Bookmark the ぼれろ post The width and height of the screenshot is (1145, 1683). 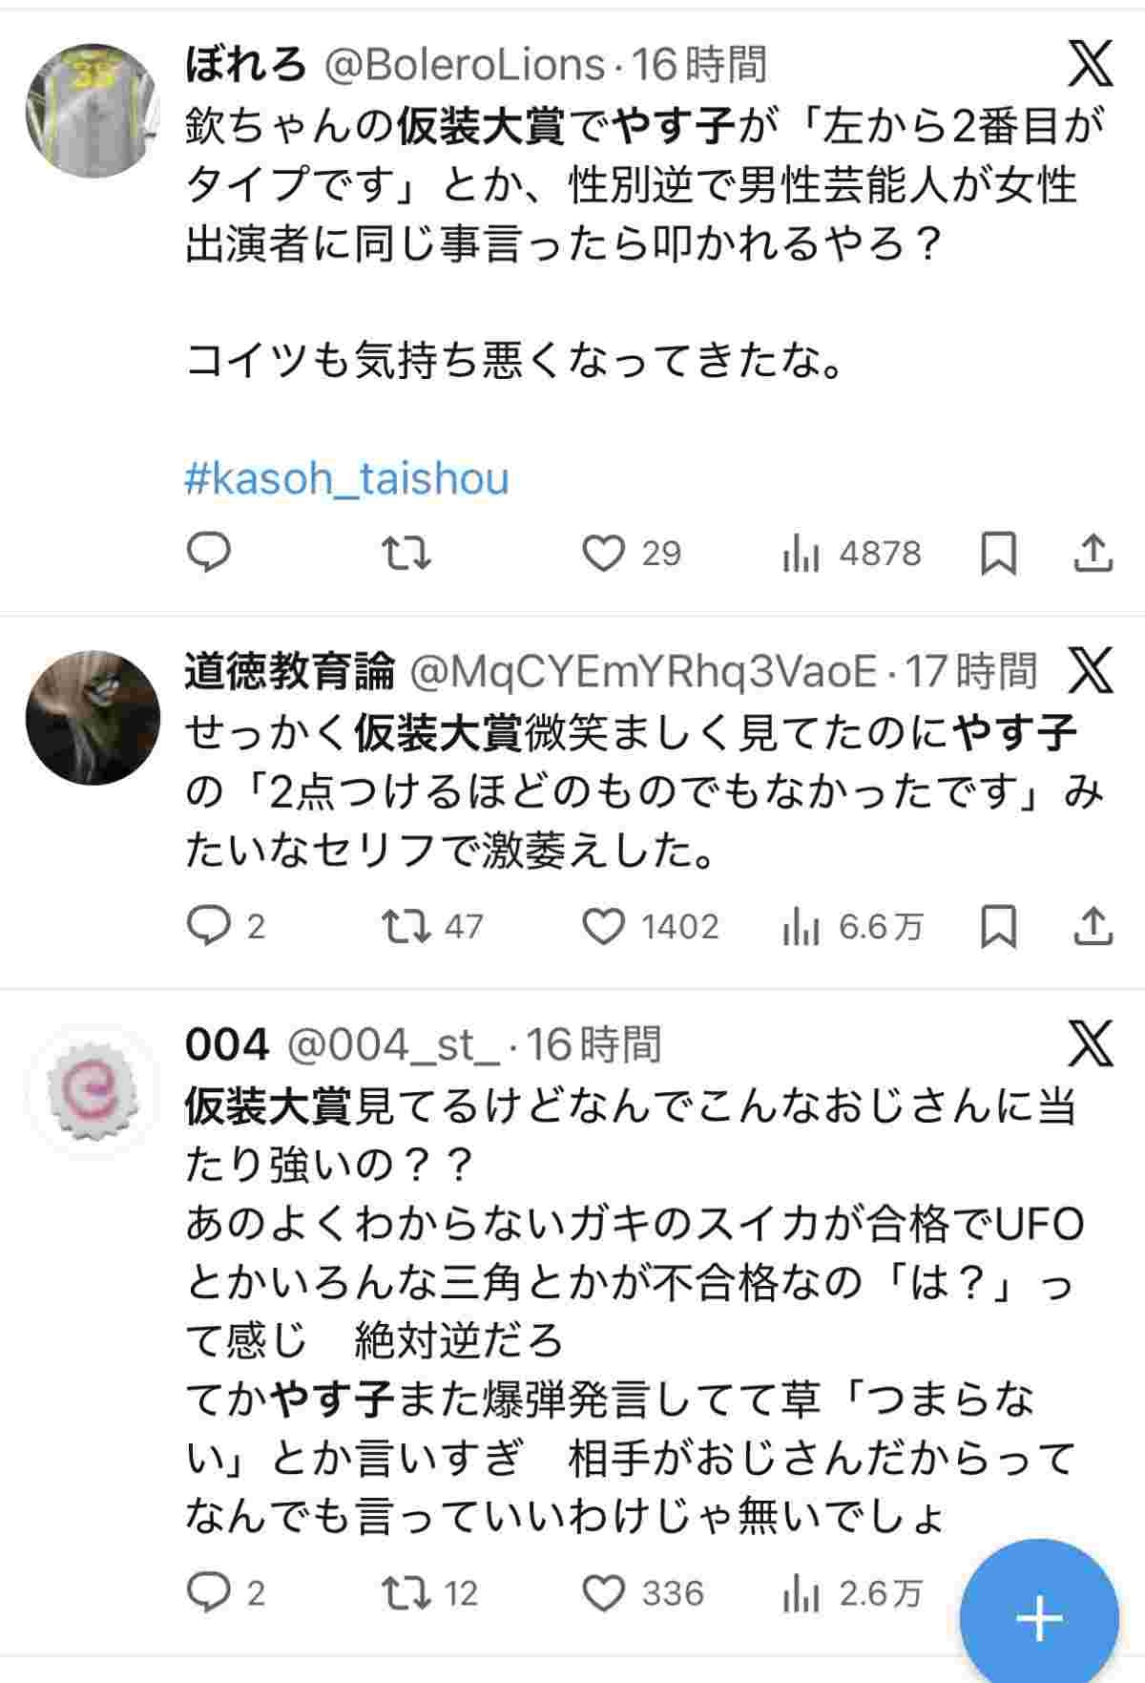pos(998,553)
